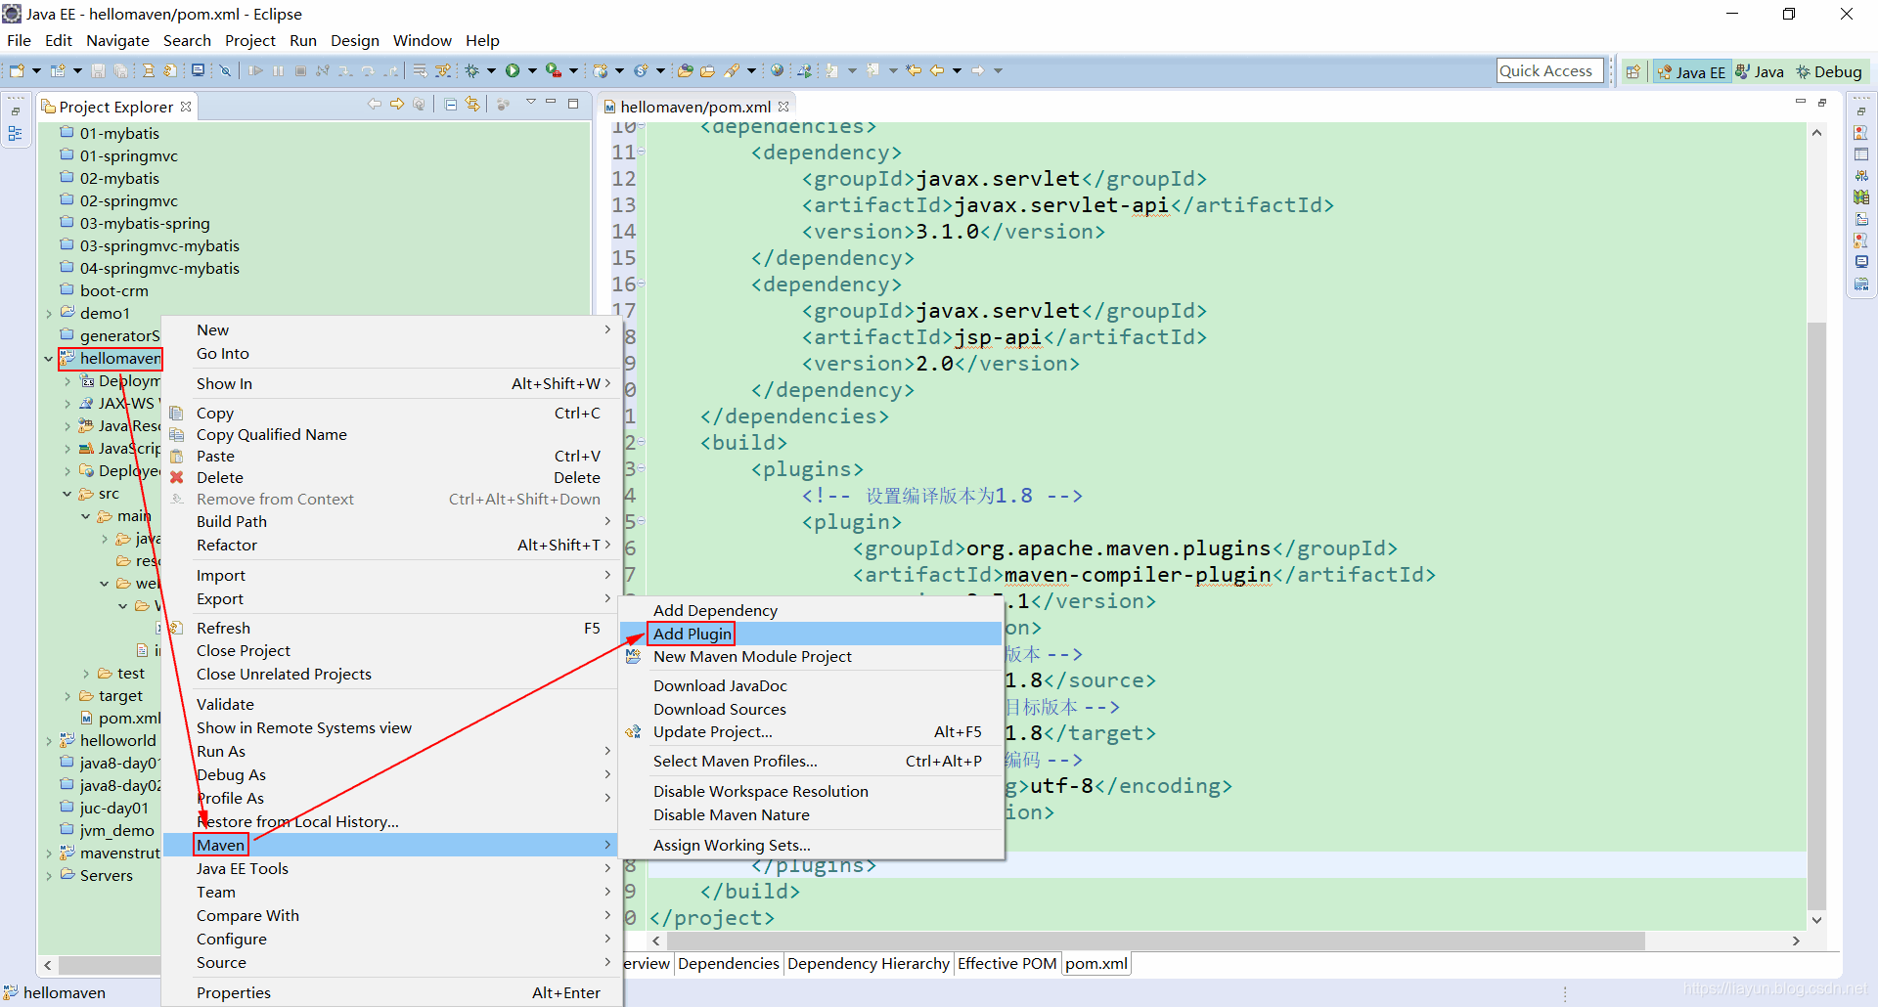The image size is (1878, 1007).
Task: Click the New wizard toolbar icon
Action: (x=17, y=70)
